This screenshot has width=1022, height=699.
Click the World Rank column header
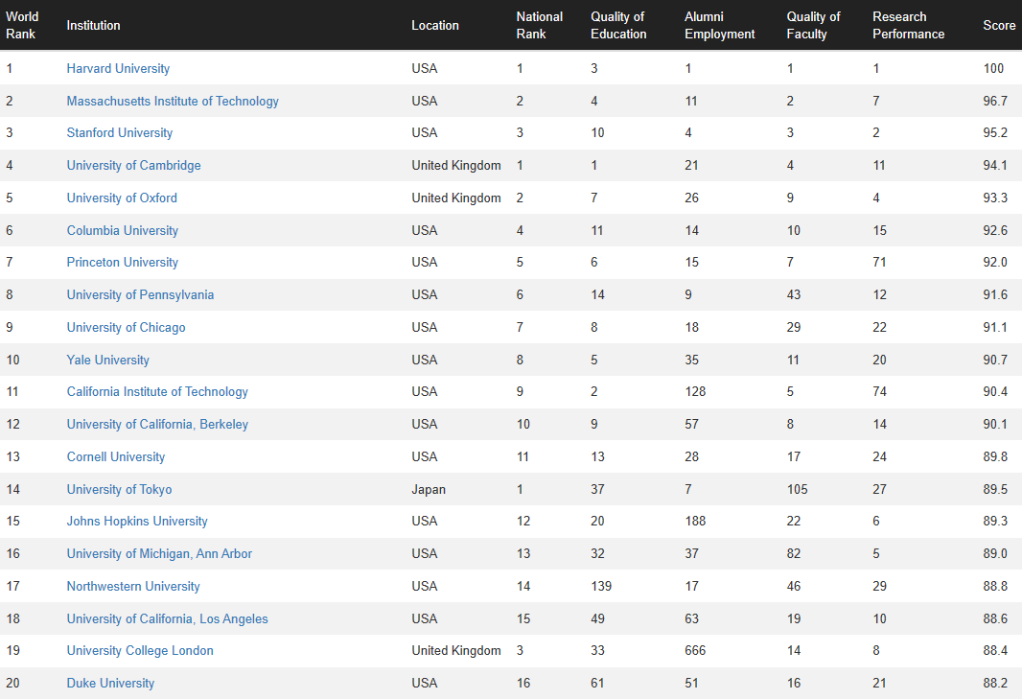pos(22,26)
